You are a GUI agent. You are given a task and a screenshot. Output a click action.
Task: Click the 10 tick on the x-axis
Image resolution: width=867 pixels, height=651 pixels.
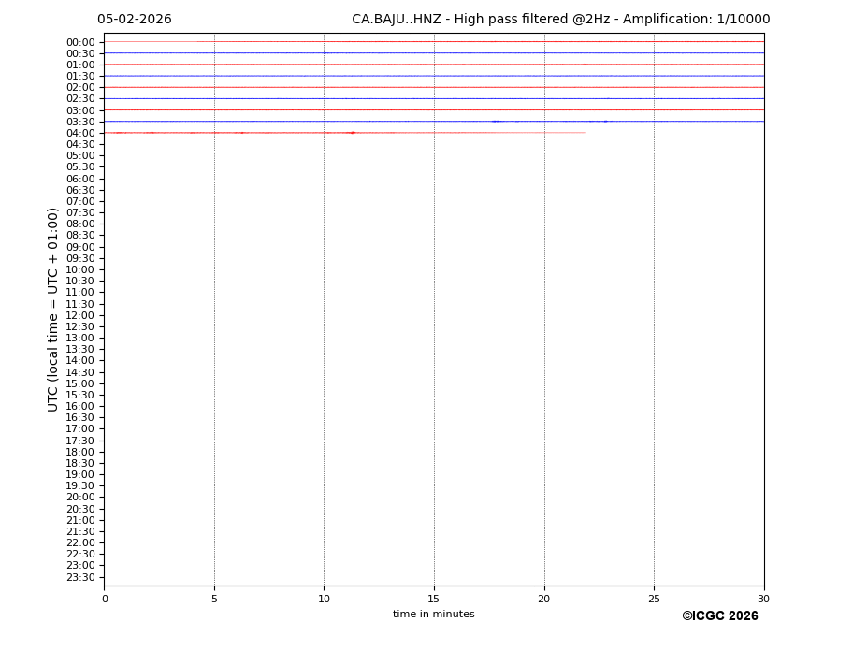click(x=324, y=599)
